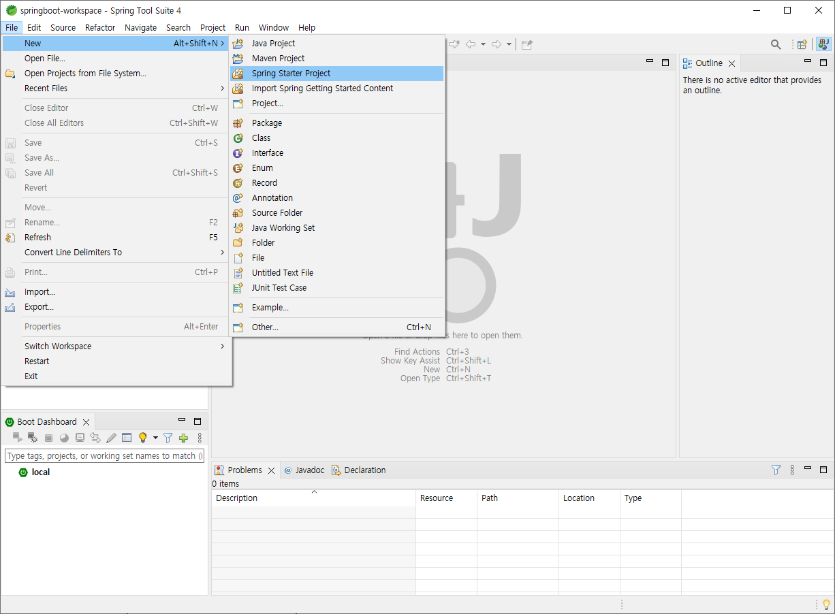The width and height of the screenshot is (835, 614).
Task: Click the globe open-browser icon in Boot Dashboard
Action: [x=64, y=438]
